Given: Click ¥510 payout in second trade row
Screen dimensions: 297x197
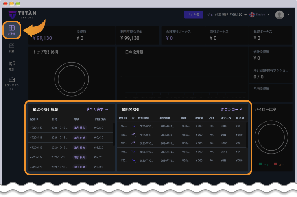Looking at the screenshot, I should click(239, 135).
